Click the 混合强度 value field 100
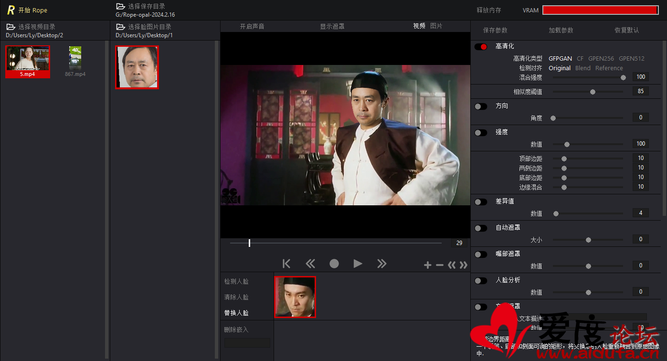 (x=641, y=77)
